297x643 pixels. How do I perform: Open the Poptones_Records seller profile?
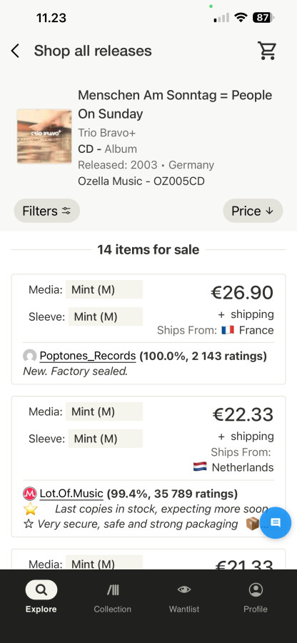click(88, 356)
